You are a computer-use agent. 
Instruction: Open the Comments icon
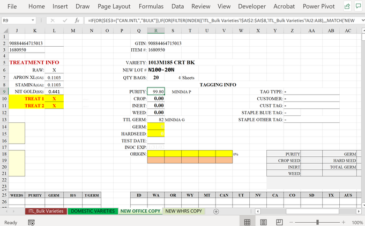click(358, 6)
